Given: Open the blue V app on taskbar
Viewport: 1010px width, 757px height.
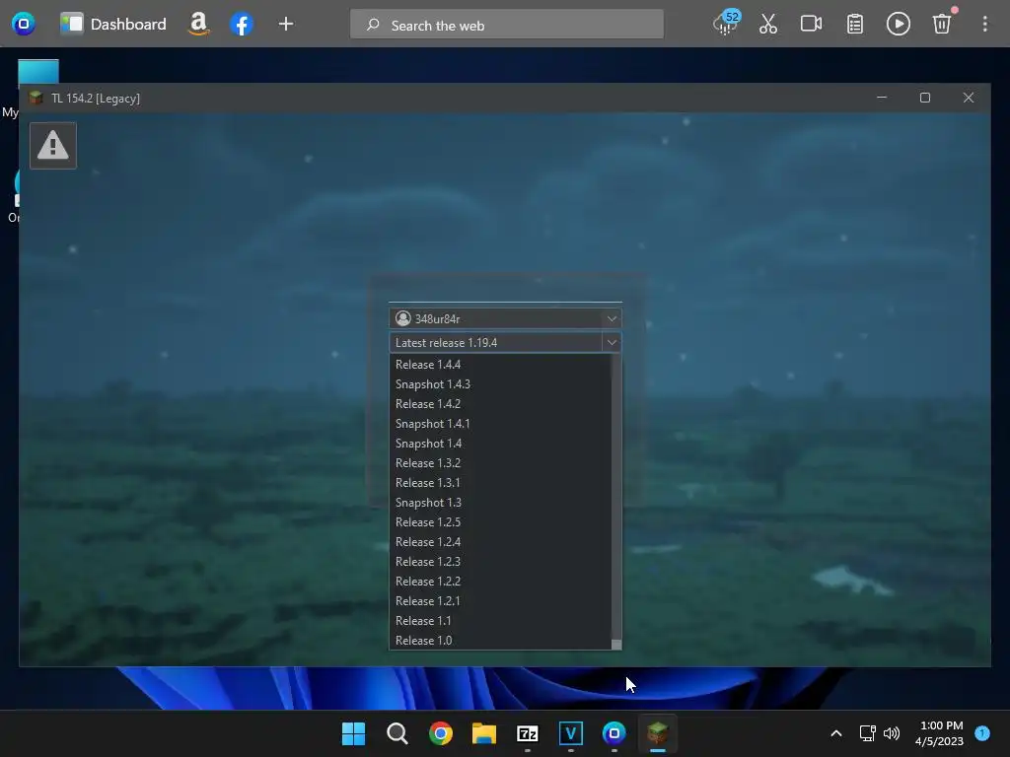Looking at the screenshot, I should (x=571, y=733).
